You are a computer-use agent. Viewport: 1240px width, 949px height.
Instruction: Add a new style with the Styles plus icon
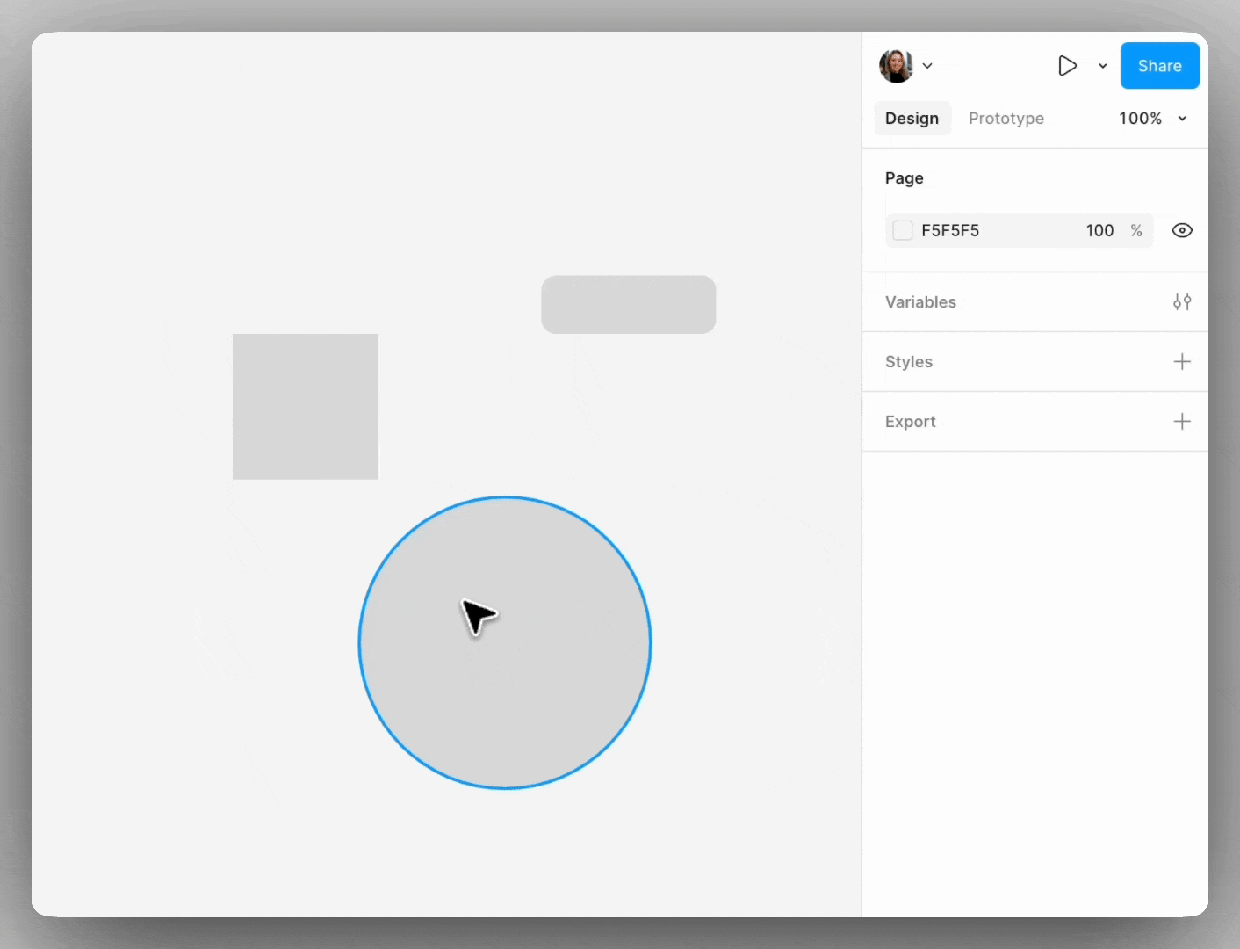click(1182, 362)
